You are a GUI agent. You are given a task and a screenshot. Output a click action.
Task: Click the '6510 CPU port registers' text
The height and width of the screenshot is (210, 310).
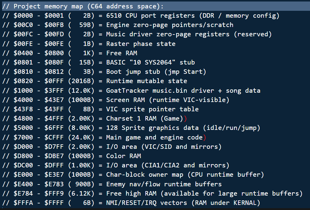(x=151, y=16)
